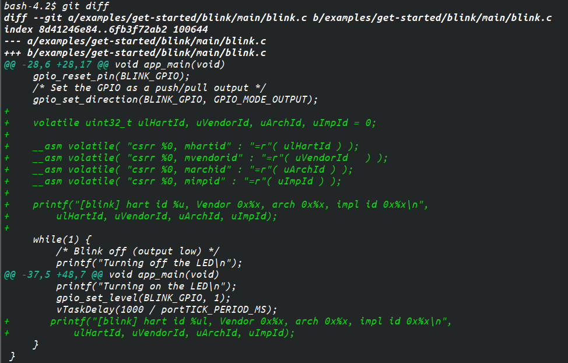Click the 'gpio_reset_pin(BLINK_GPIO);' line

coord(111,76)
